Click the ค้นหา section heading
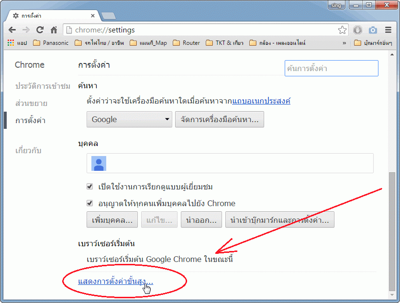 coord(88,86)
